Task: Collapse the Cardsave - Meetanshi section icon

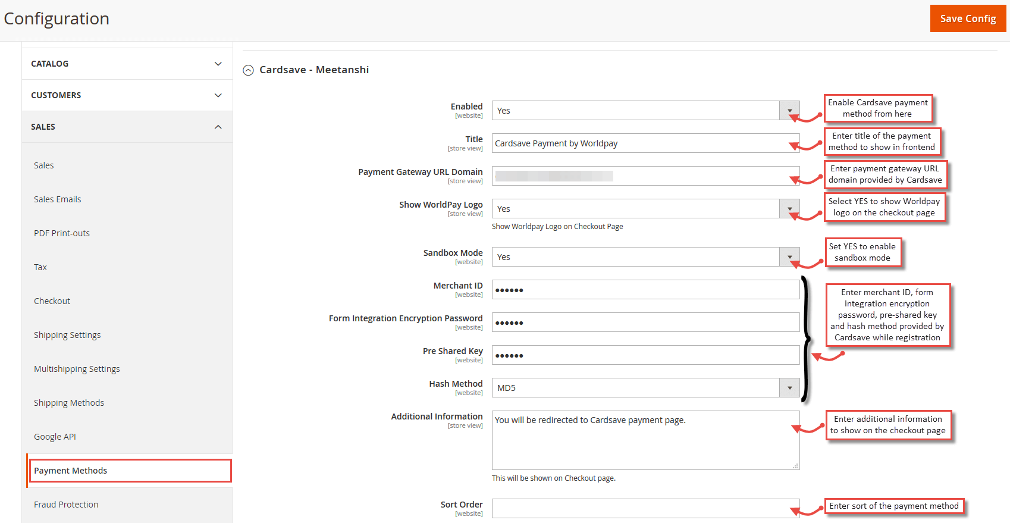Action: (248, 70)
